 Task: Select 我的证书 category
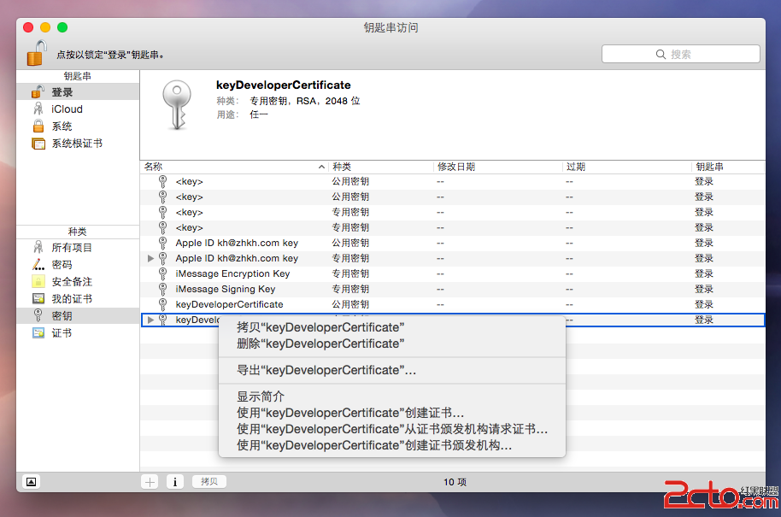(72, 299)
